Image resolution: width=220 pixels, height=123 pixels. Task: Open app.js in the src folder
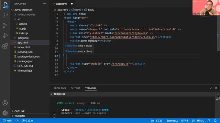pyautogui.click(x=23, y=29)
